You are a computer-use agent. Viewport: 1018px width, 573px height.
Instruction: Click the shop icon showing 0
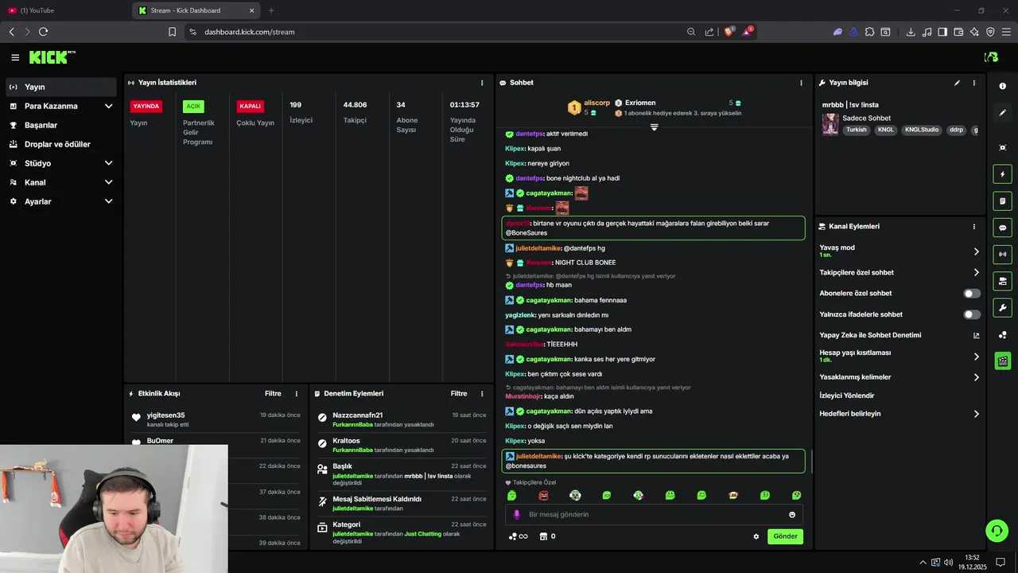(x=547, y=536)
